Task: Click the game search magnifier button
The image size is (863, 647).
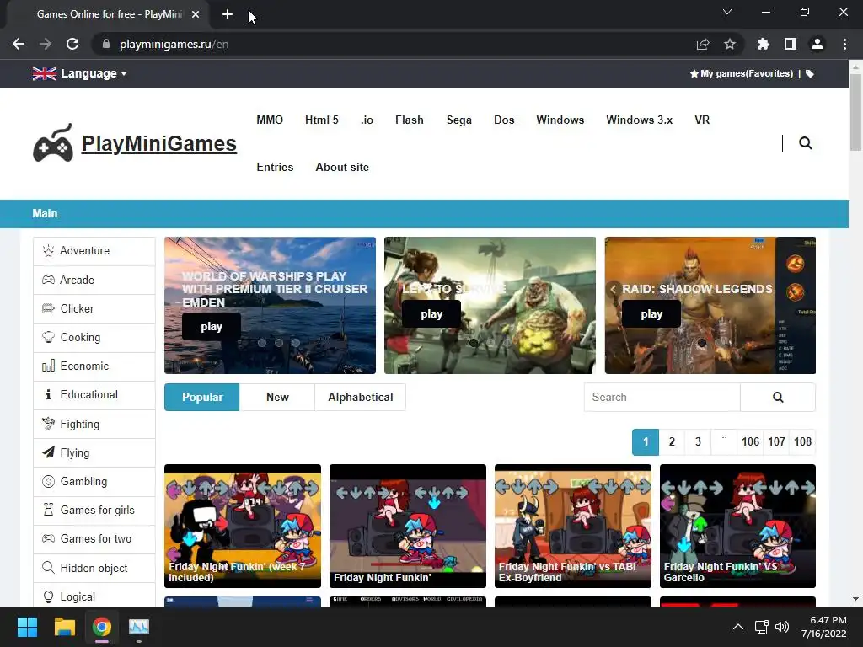Action: (x=778, y=398)
